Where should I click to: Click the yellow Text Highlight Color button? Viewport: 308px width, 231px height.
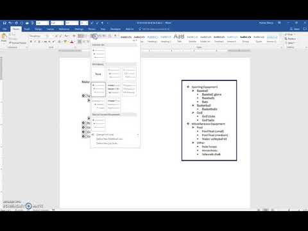point(65,42)
